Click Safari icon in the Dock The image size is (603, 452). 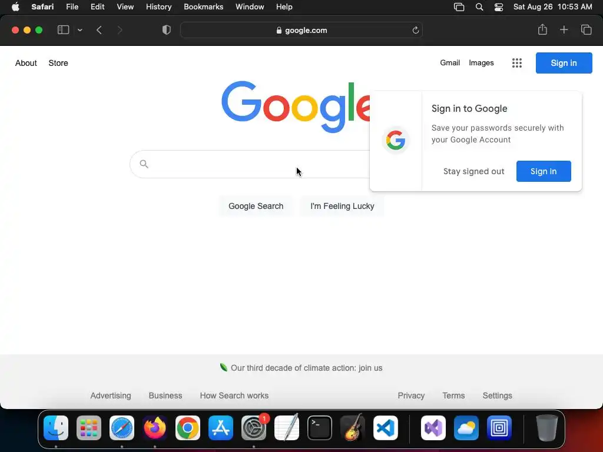click(122, 428)
